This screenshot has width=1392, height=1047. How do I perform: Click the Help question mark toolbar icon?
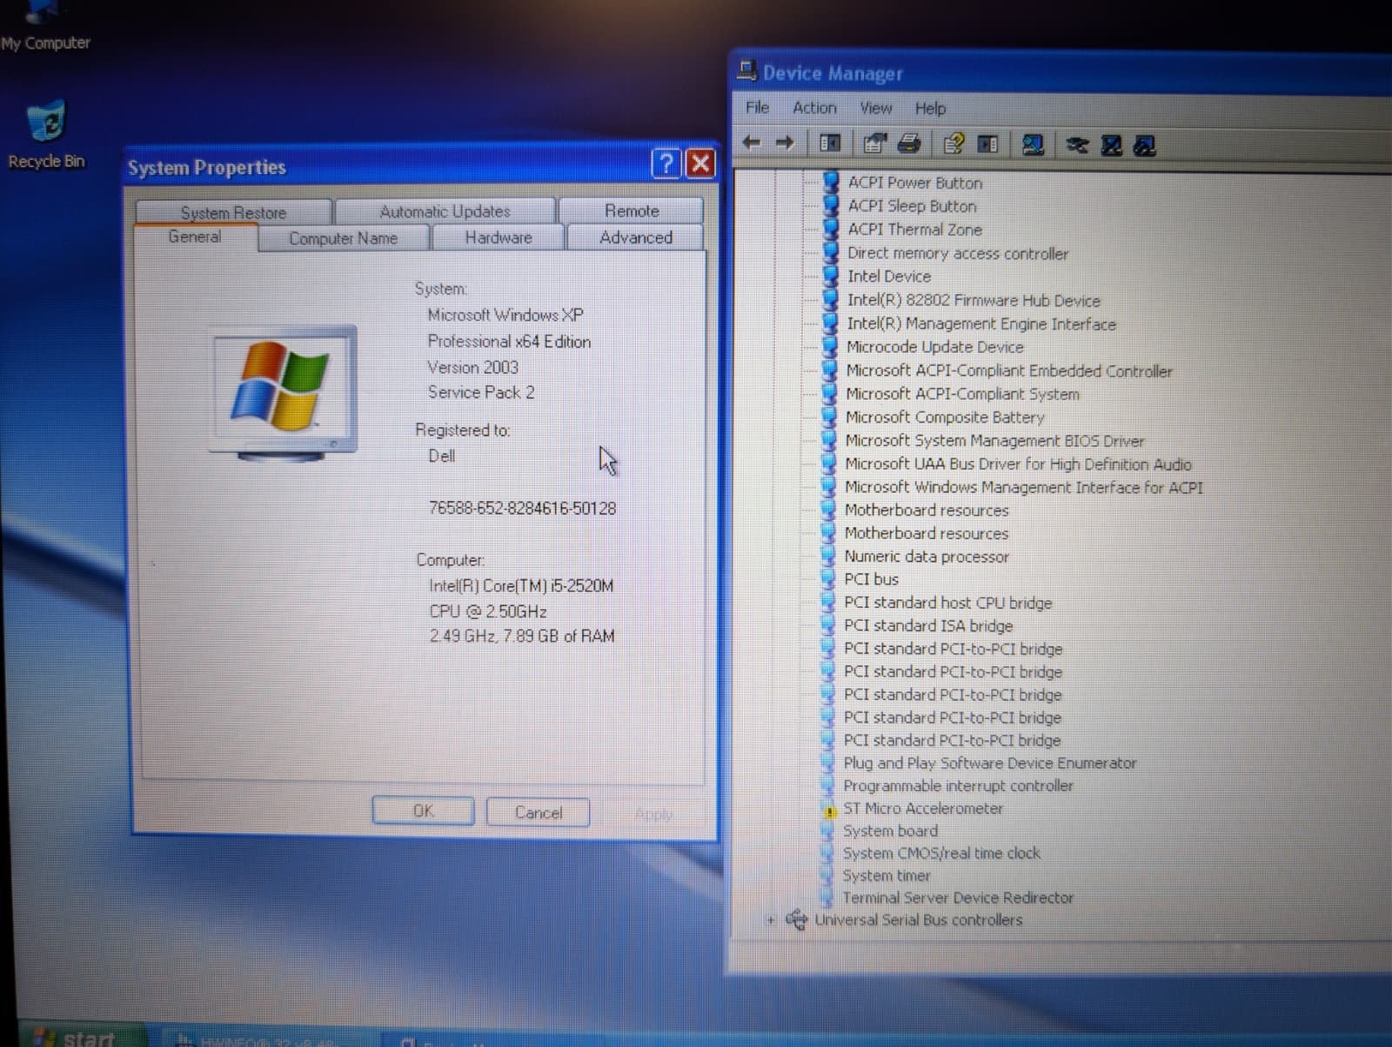(x=954, y=143)
